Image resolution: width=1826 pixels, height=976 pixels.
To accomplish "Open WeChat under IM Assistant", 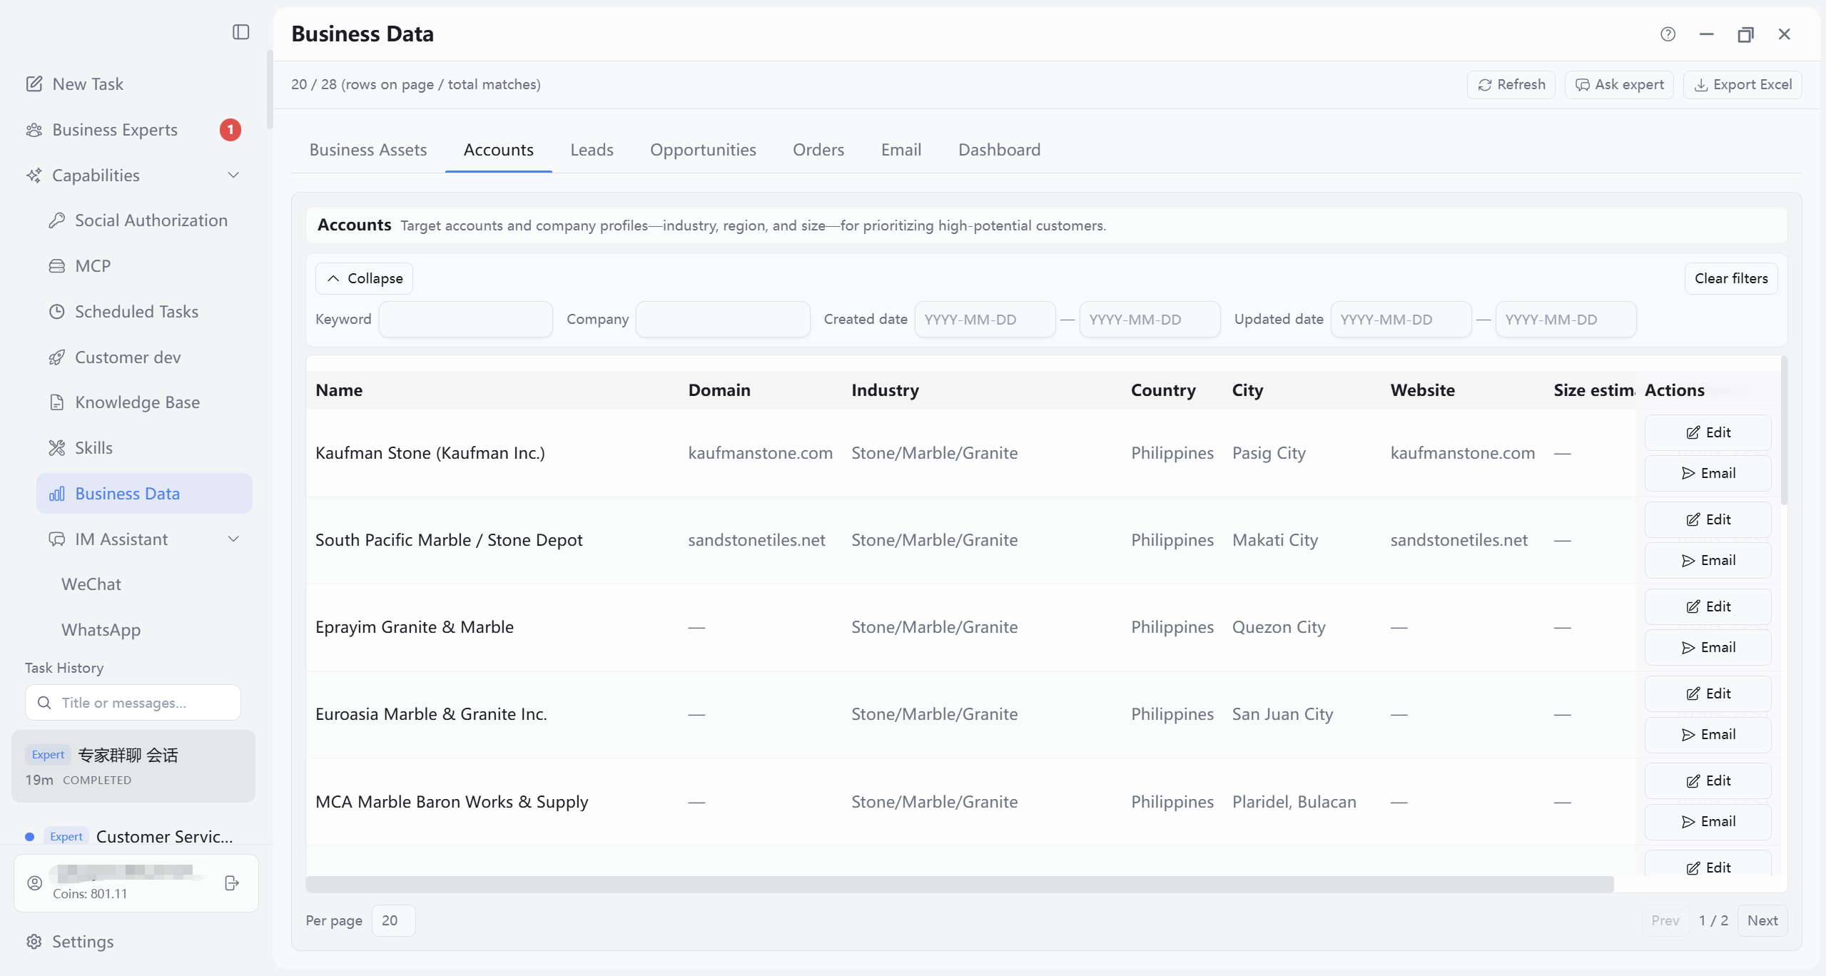I will click(91, 584).
